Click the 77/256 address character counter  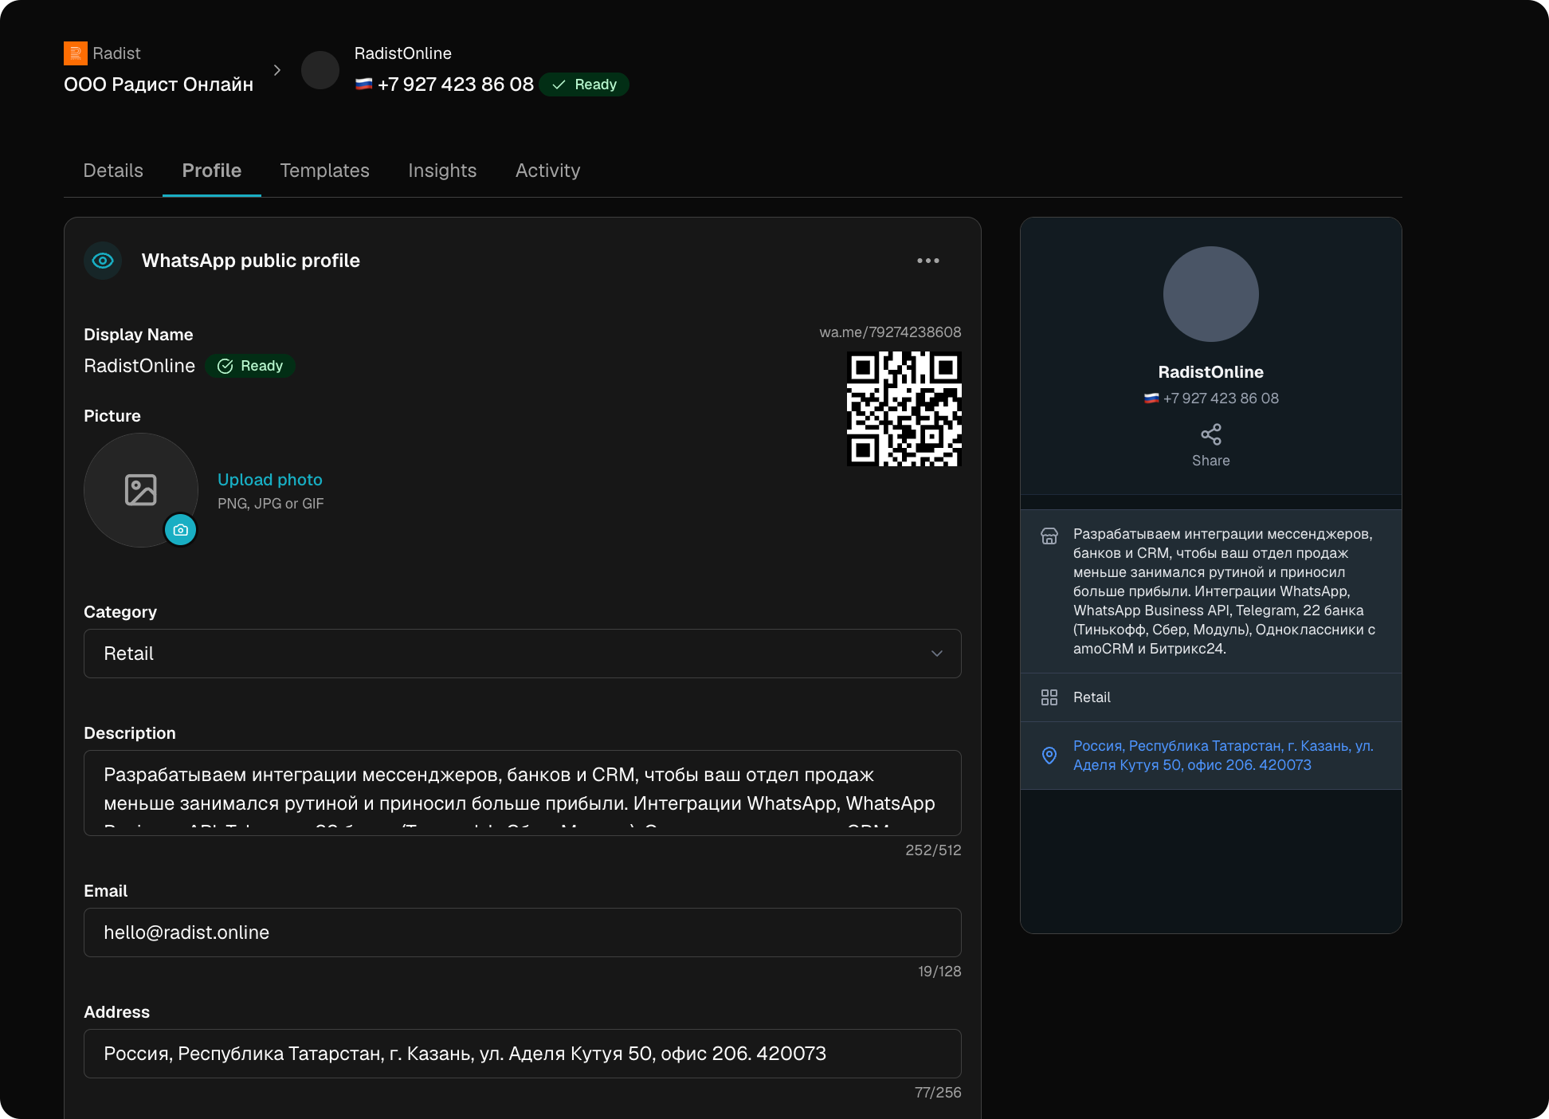pyautogui.click(x=938, y=1093)
